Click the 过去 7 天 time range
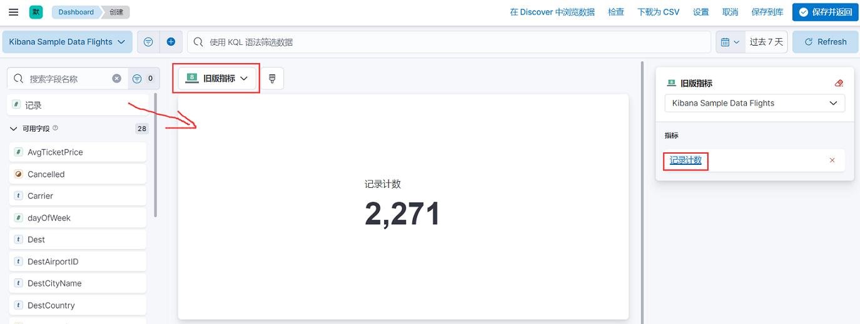Screen dimensions: 860x324 (766, 42)
